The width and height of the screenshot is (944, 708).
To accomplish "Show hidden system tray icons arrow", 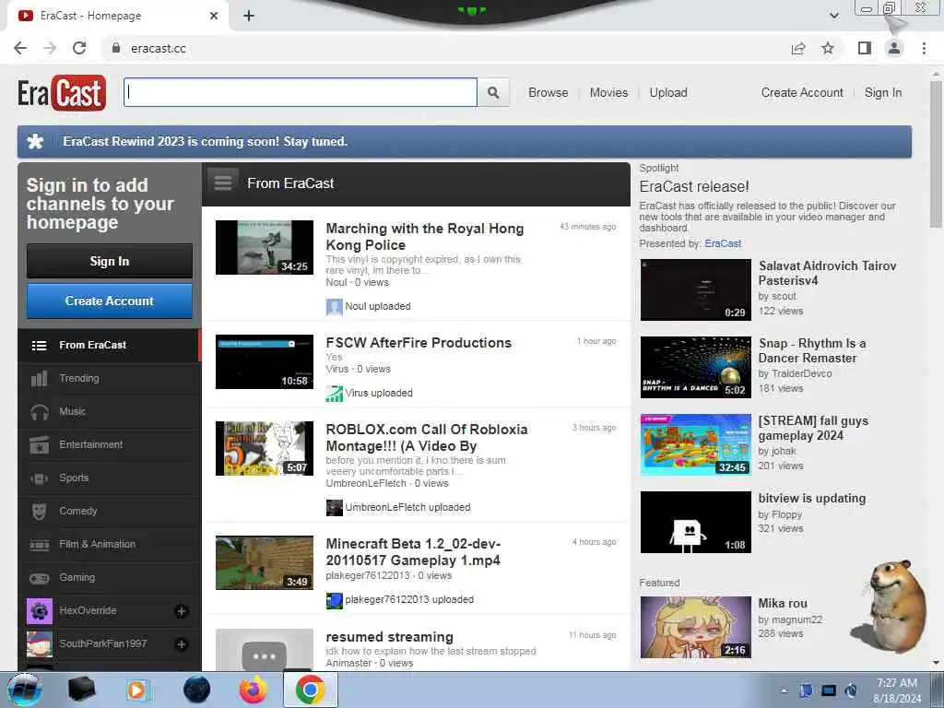I will coord(784,691).
